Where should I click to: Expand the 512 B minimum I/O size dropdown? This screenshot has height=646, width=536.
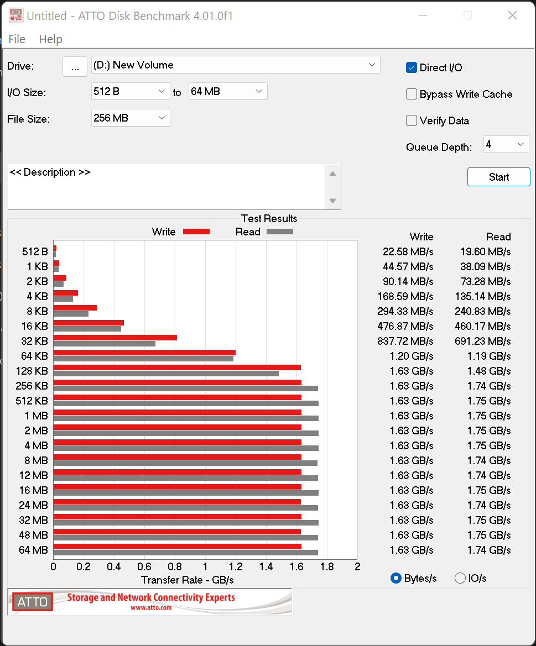pos(162,91)
